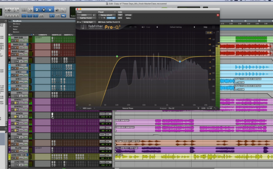273x169 pixels.
Task: Click the COMMENTS column header
Action: coord(43,35)
